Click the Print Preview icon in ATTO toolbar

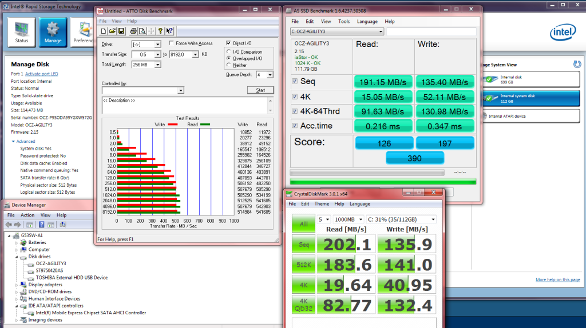pos(142,31)
